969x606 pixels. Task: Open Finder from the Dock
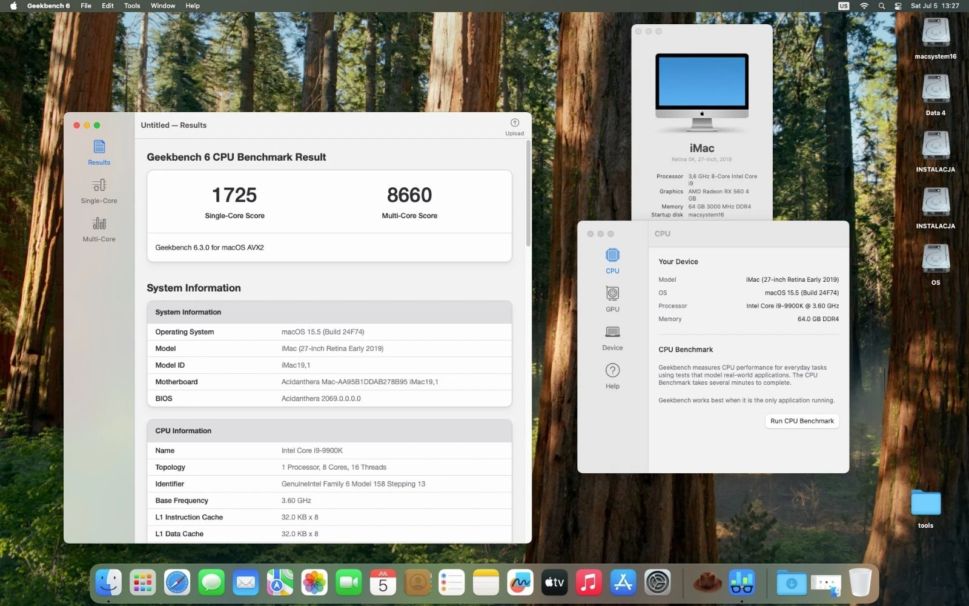(109, 583)
